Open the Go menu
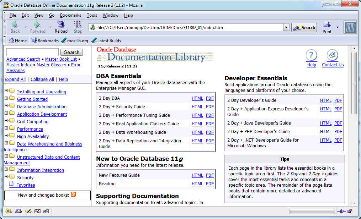 (x=52, y=15)
